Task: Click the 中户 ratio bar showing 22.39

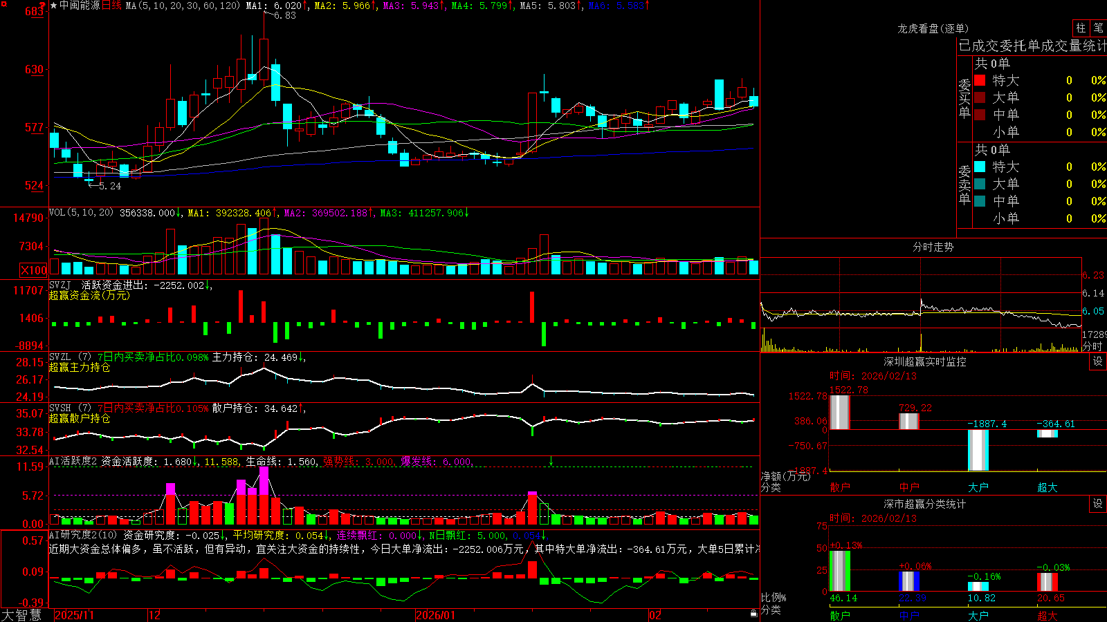Action: click(909, 581)
